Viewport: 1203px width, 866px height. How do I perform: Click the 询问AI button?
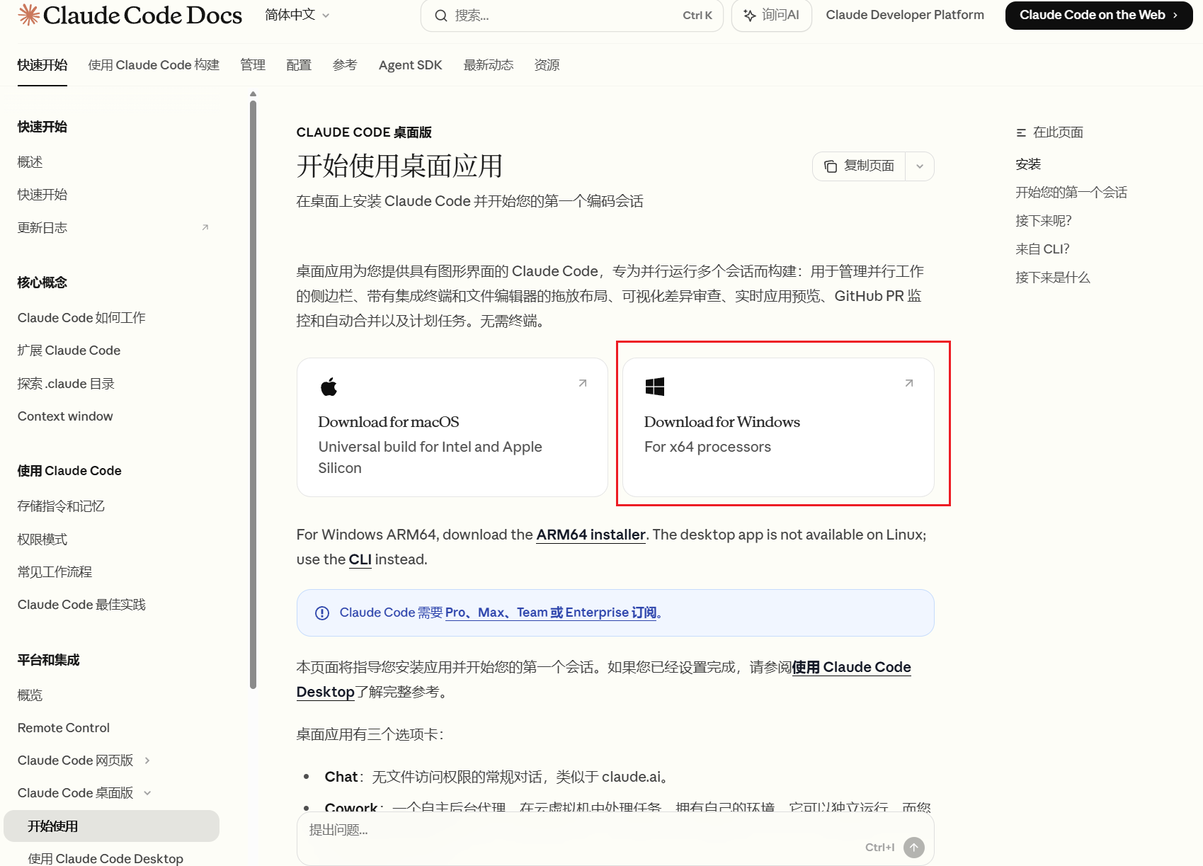(771, 16)
